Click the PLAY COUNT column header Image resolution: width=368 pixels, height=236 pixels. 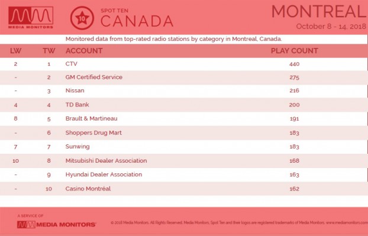click(294, 51)
